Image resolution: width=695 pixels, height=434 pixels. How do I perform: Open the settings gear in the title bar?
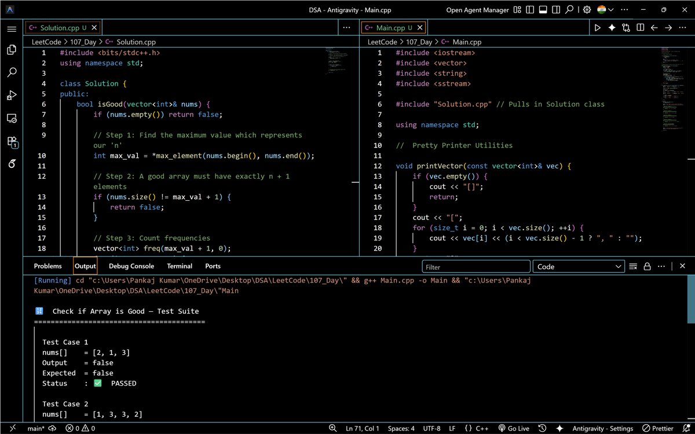(x=587, y=10)
